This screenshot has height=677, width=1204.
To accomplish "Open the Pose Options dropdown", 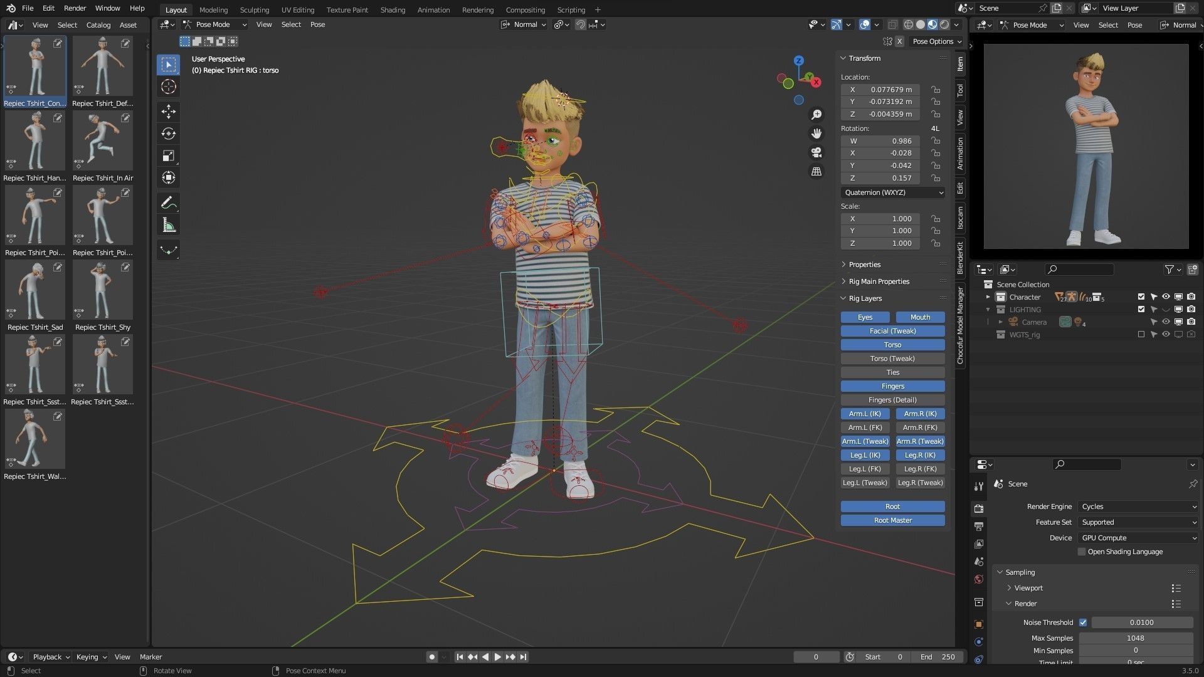I will [936, 41].
